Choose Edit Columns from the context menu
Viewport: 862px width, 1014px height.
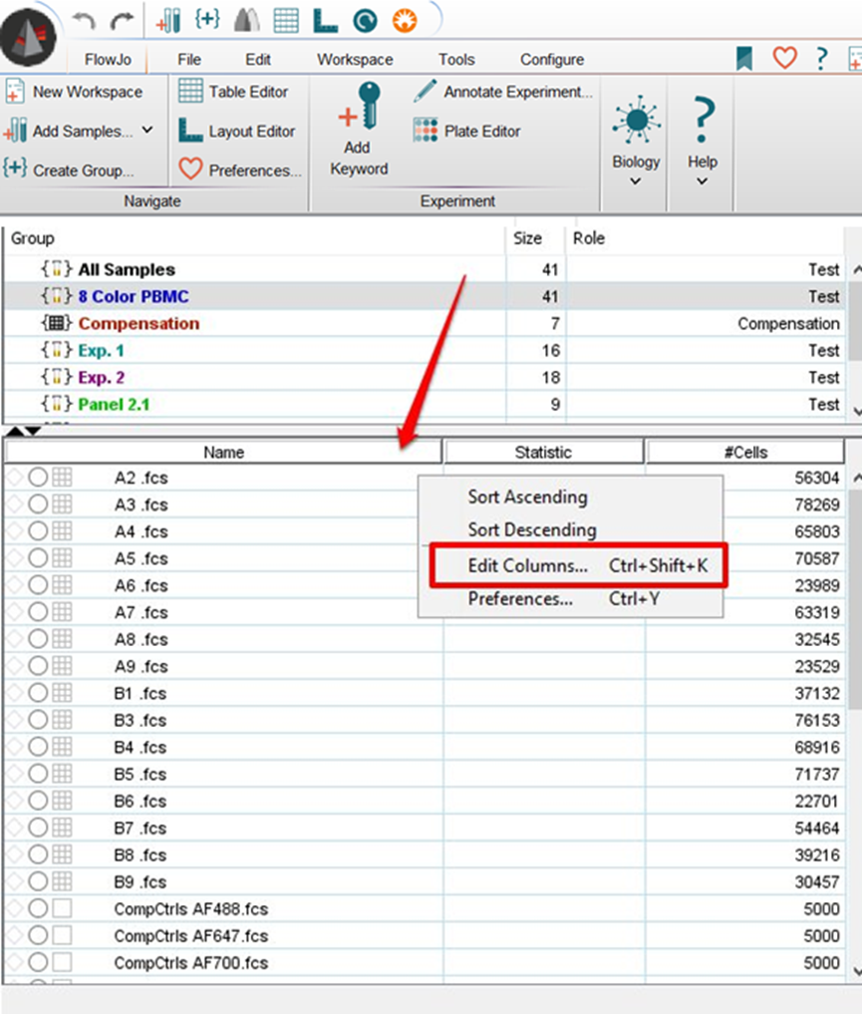tap(578, 565)
